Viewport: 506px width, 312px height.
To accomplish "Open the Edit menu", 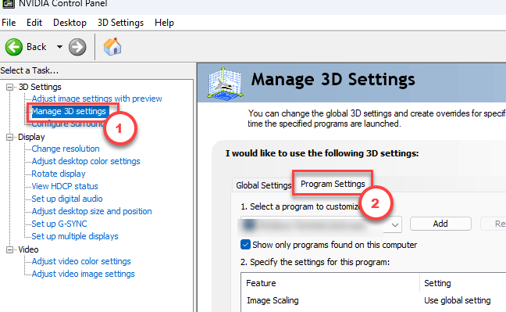I will [x=34, y=23].
